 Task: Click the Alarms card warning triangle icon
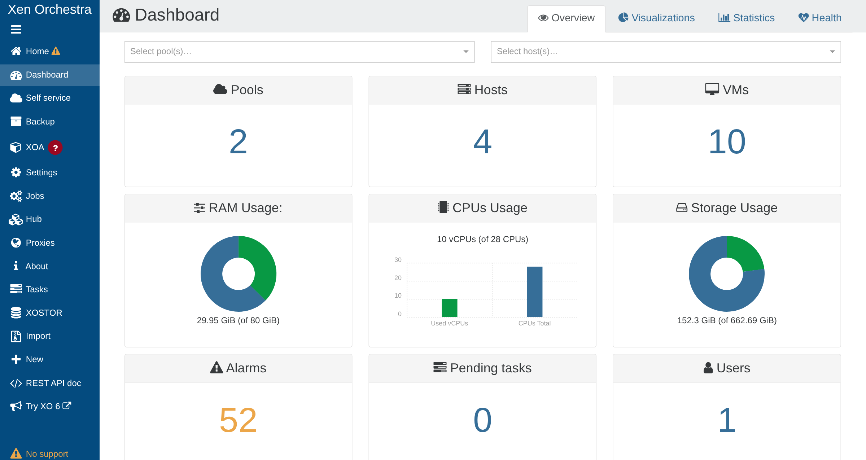point(216,368)
